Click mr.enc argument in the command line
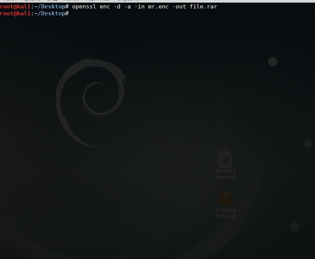 point(158,7)
